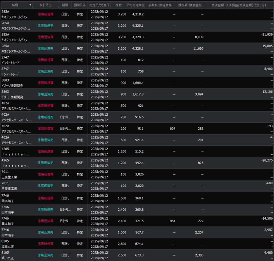The height and width of the screenshot is (261, 274).
Task: Click the 預り区分 column header
Action: (x=80, y=5)
